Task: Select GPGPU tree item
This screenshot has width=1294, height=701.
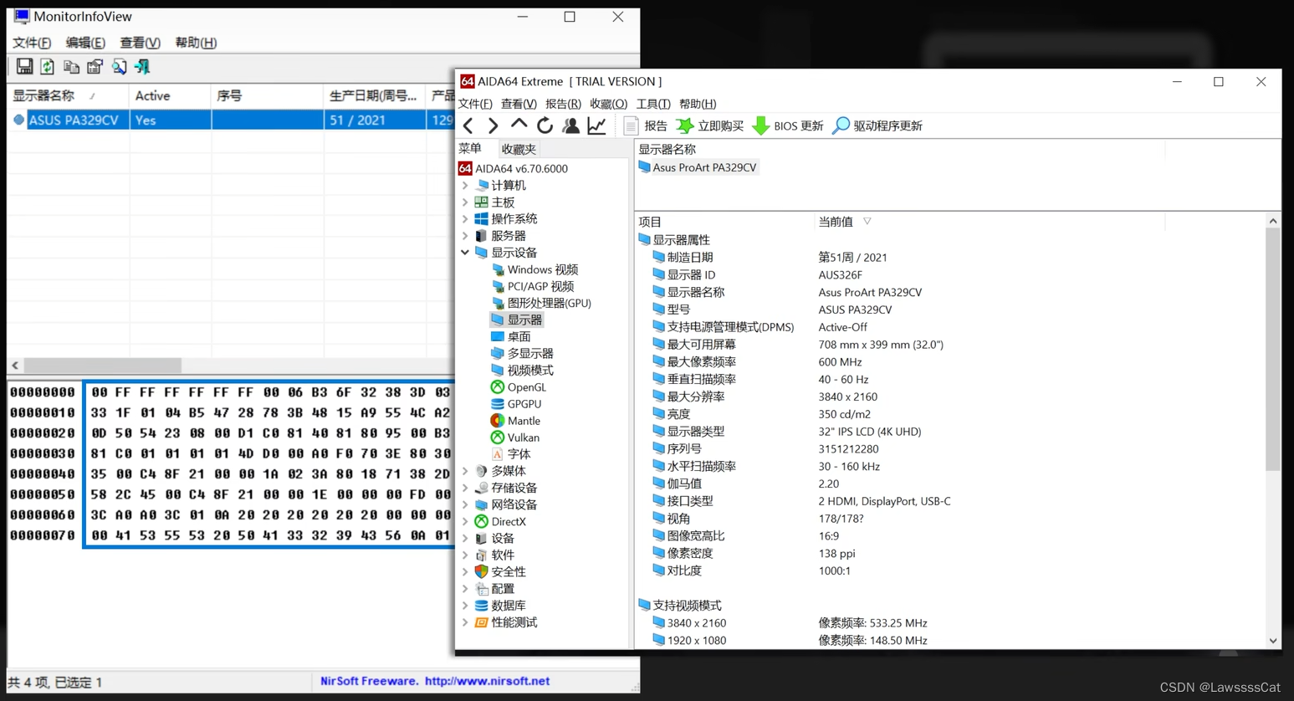Action: point(516,404)
